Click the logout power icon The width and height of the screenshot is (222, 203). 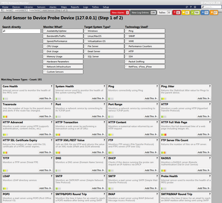point(195,7)
